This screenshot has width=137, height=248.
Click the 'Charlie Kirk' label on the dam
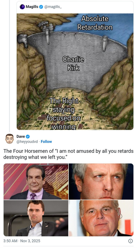[73, 64]
